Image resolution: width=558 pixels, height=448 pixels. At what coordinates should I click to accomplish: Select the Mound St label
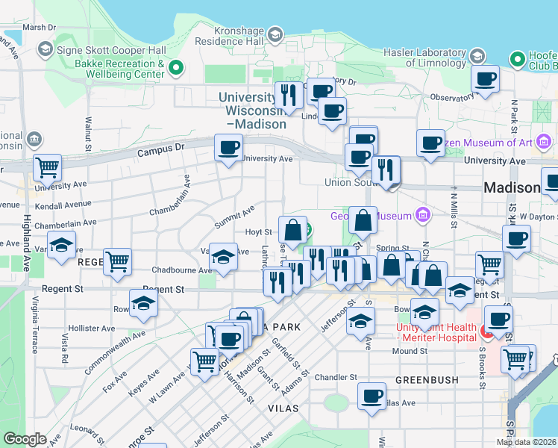[410, 351]
